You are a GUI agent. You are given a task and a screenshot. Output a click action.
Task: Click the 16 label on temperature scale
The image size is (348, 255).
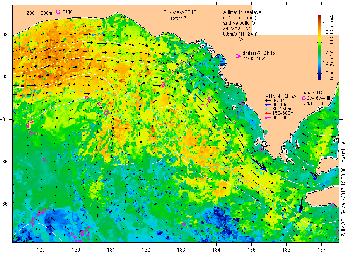(325, 63)
